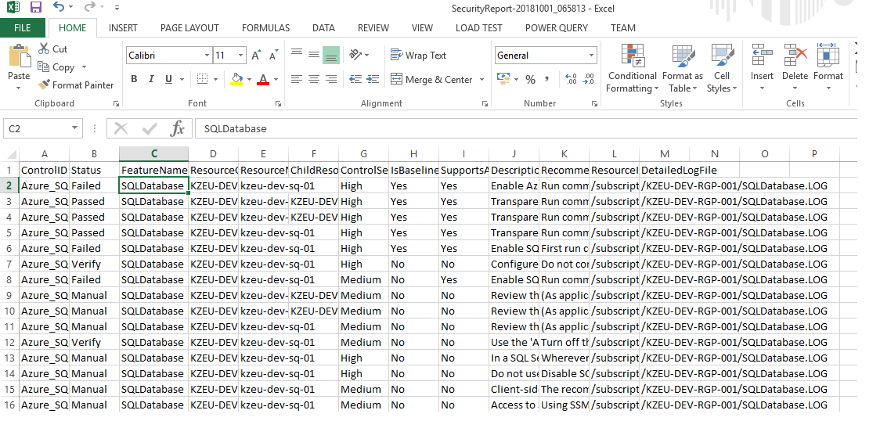Switch to the INSERT tab

point(123,27)
